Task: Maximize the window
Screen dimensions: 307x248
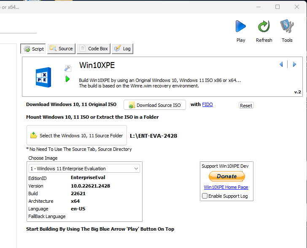Action: tap(277, 7)
